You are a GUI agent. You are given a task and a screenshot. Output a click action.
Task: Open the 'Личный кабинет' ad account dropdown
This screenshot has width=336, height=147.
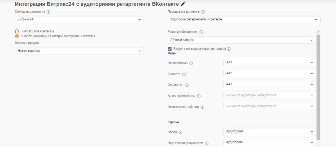pyautogui.click(x=242, y=40)
